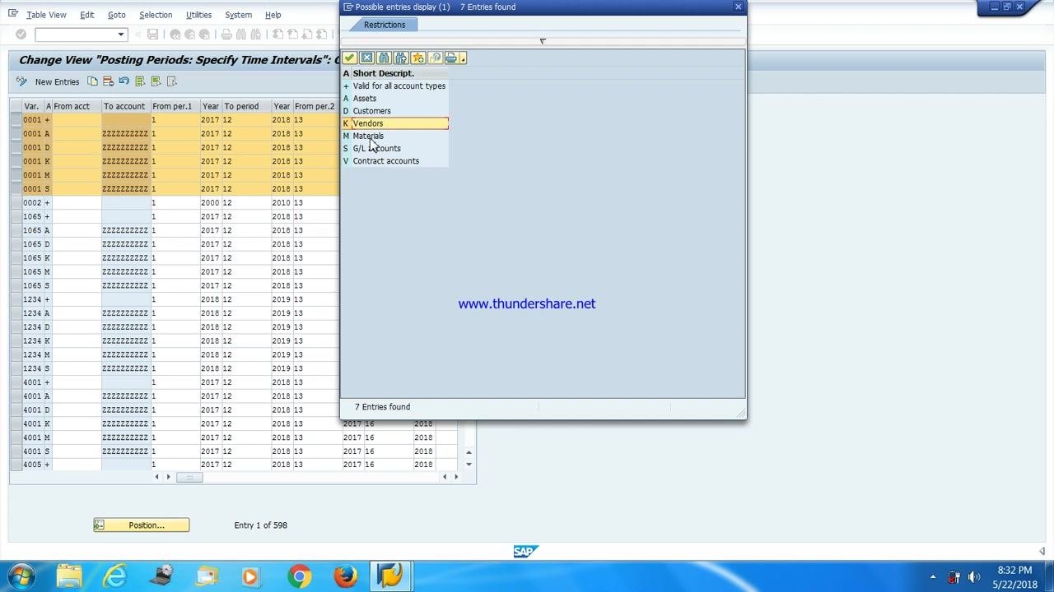Open Google Chrome from the taskbar

point(300,576)
